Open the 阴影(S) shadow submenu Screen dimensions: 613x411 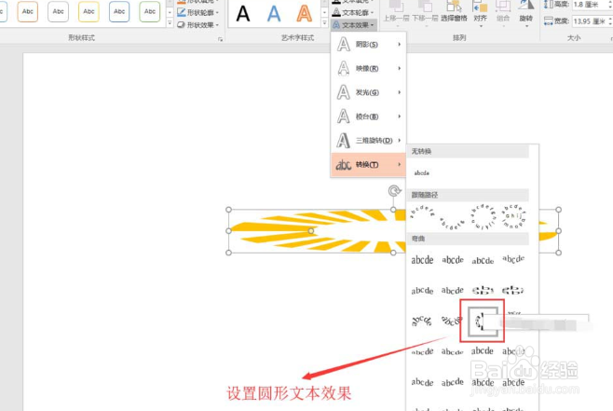[368, 44]
